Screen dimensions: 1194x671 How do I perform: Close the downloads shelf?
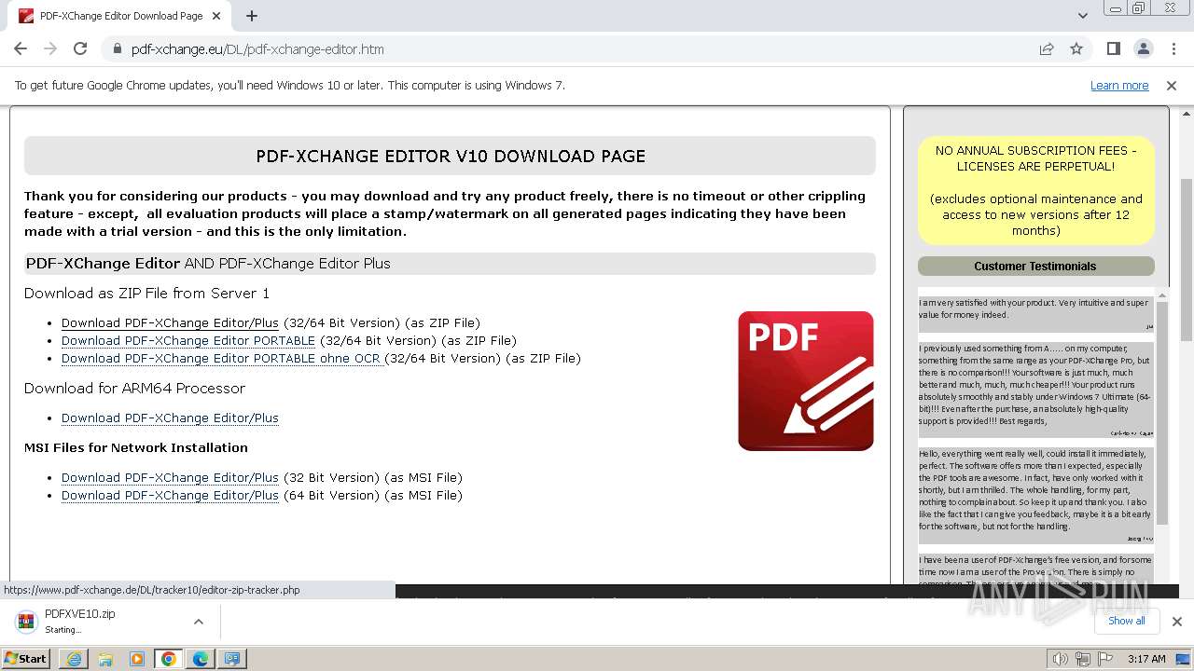coord(1176,622)
